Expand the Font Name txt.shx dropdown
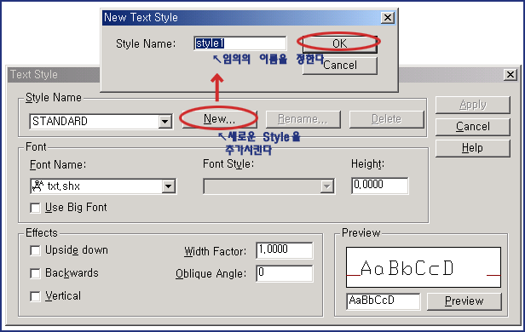This screenshot has width=525, height=332. 169,186
